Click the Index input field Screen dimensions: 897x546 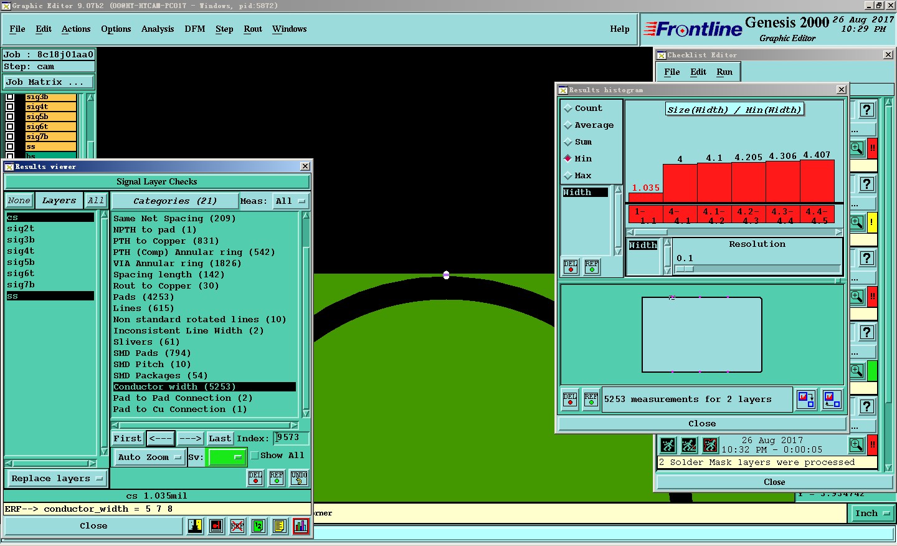point(290,438)
